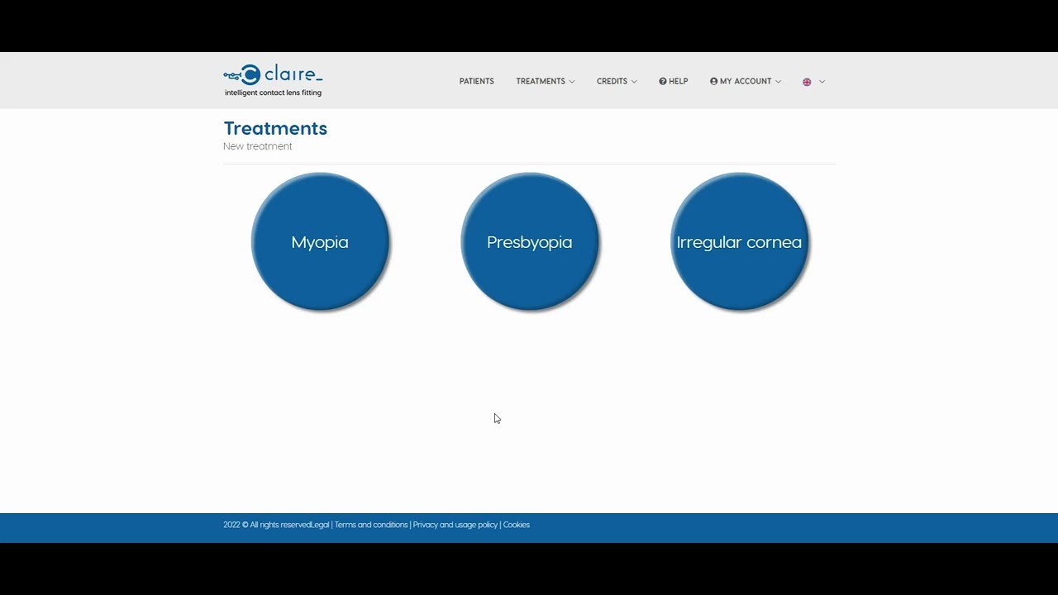Select the Irregular cornea treatment
Viewport: 1058px width, 595px height.
coord(739,241)
